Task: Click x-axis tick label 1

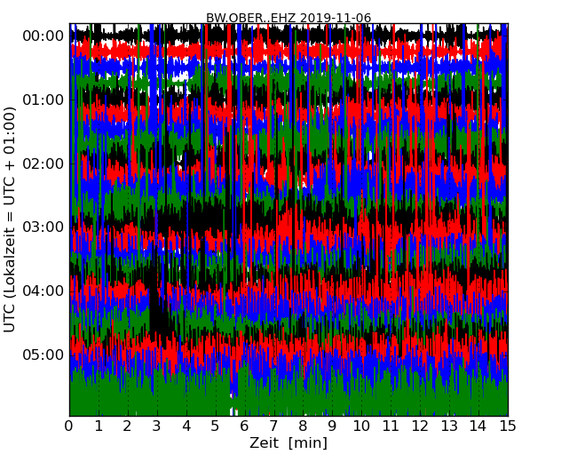Action: click(x=99, y=426)
